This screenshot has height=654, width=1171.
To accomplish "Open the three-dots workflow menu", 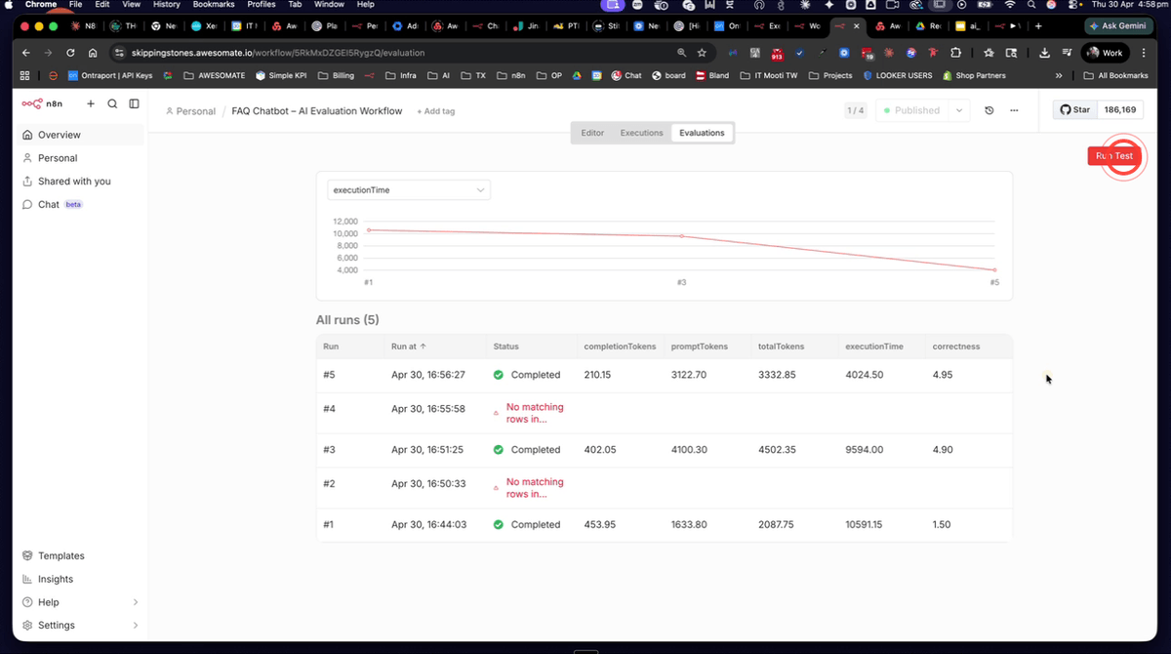I will (x=1014, y=110).
